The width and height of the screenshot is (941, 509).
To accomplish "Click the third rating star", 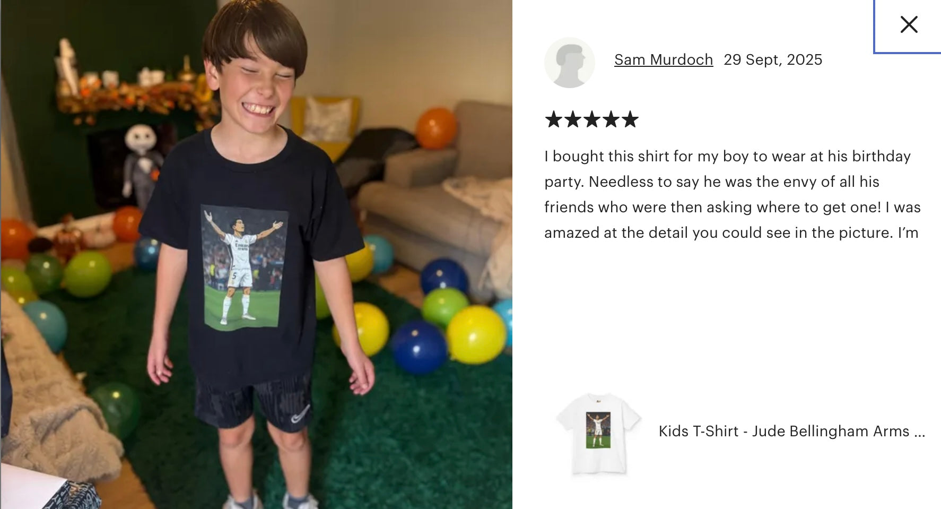I will tap(591, 119).
